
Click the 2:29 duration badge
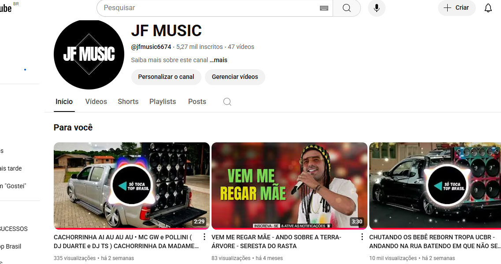click(199, 222)
